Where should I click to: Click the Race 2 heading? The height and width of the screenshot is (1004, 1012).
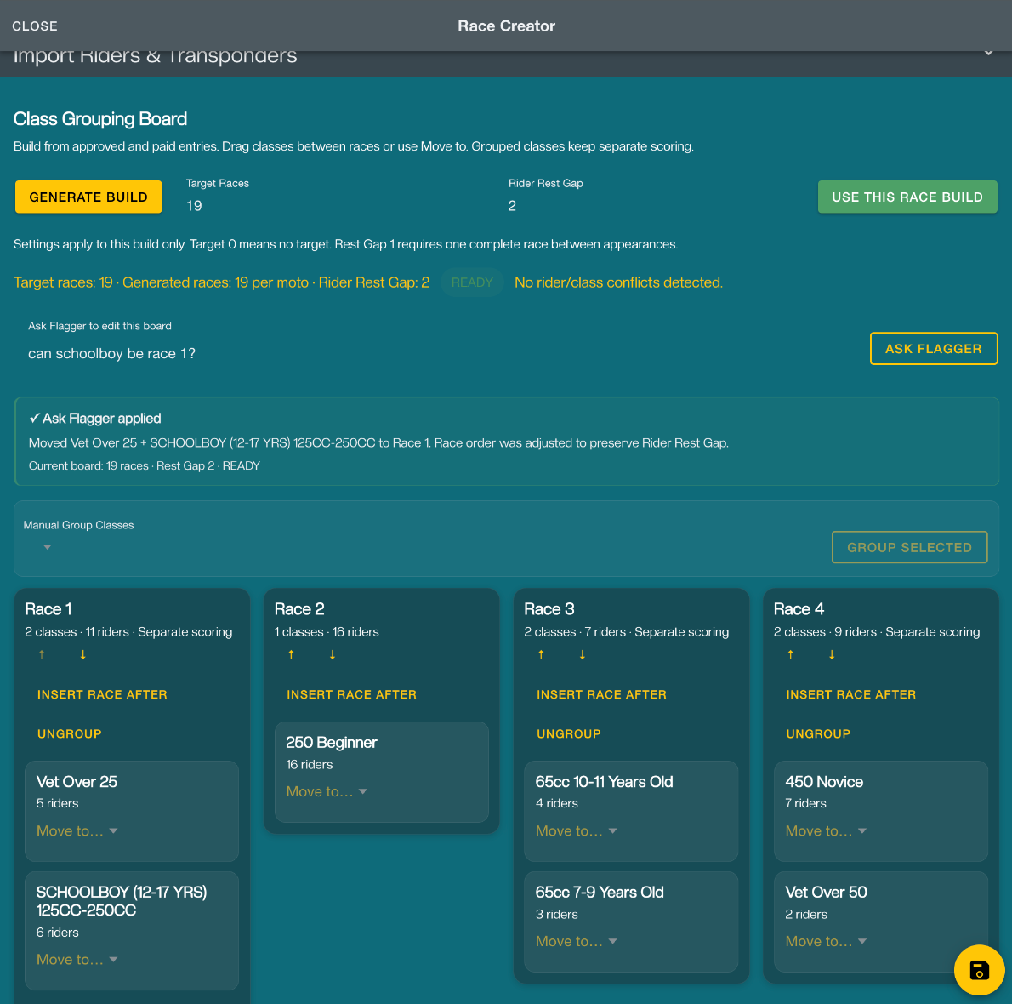click(299, 609)
